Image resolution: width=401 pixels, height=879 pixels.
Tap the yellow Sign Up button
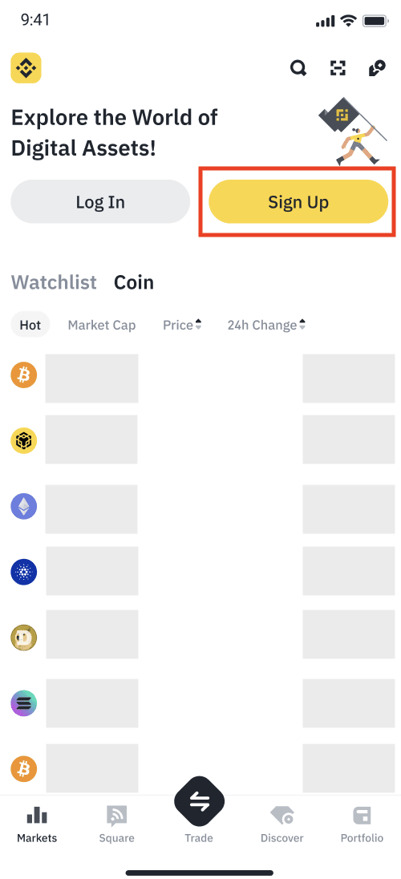coord(298,202)
